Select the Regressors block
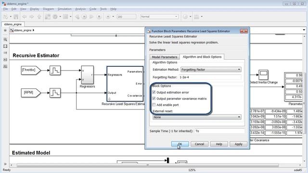The height and width of the screenshot is (173, 308). tap(88, 75)
